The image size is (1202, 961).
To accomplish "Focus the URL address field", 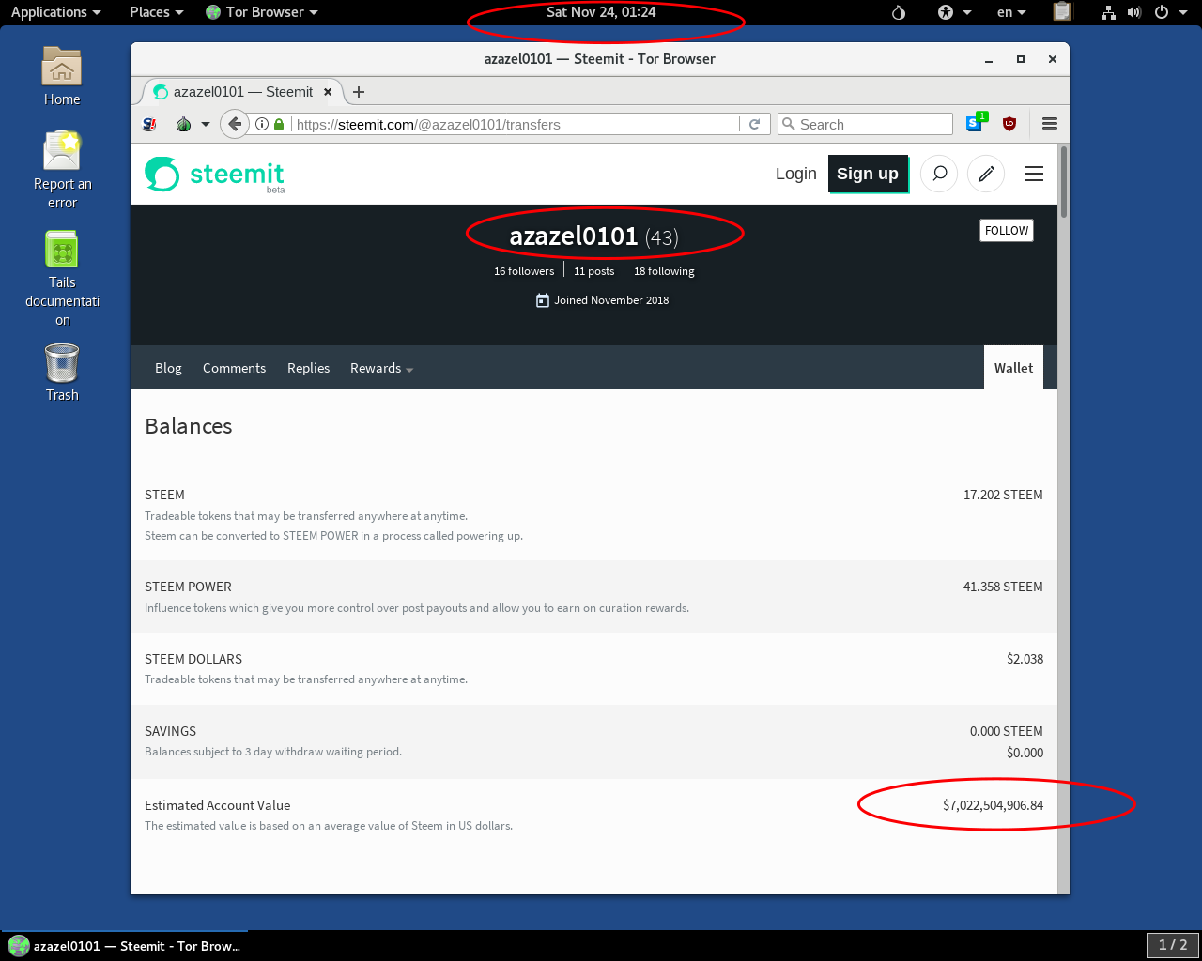I will [x=515, y=124].
